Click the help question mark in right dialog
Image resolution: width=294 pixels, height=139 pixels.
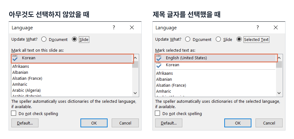click(257, 28)
